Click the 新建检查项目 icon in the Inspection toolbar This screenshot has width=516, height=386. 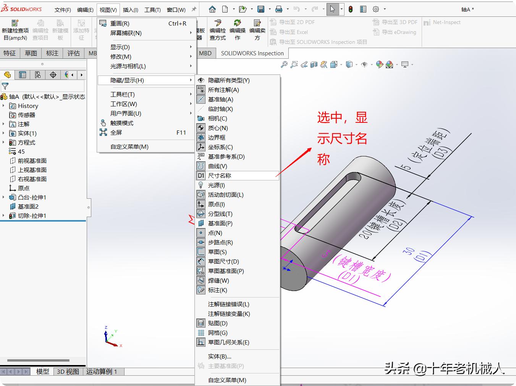15,24
